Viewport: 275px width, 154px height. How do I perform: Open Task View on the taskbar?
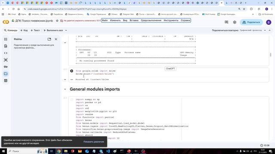(x=52, y=151)
